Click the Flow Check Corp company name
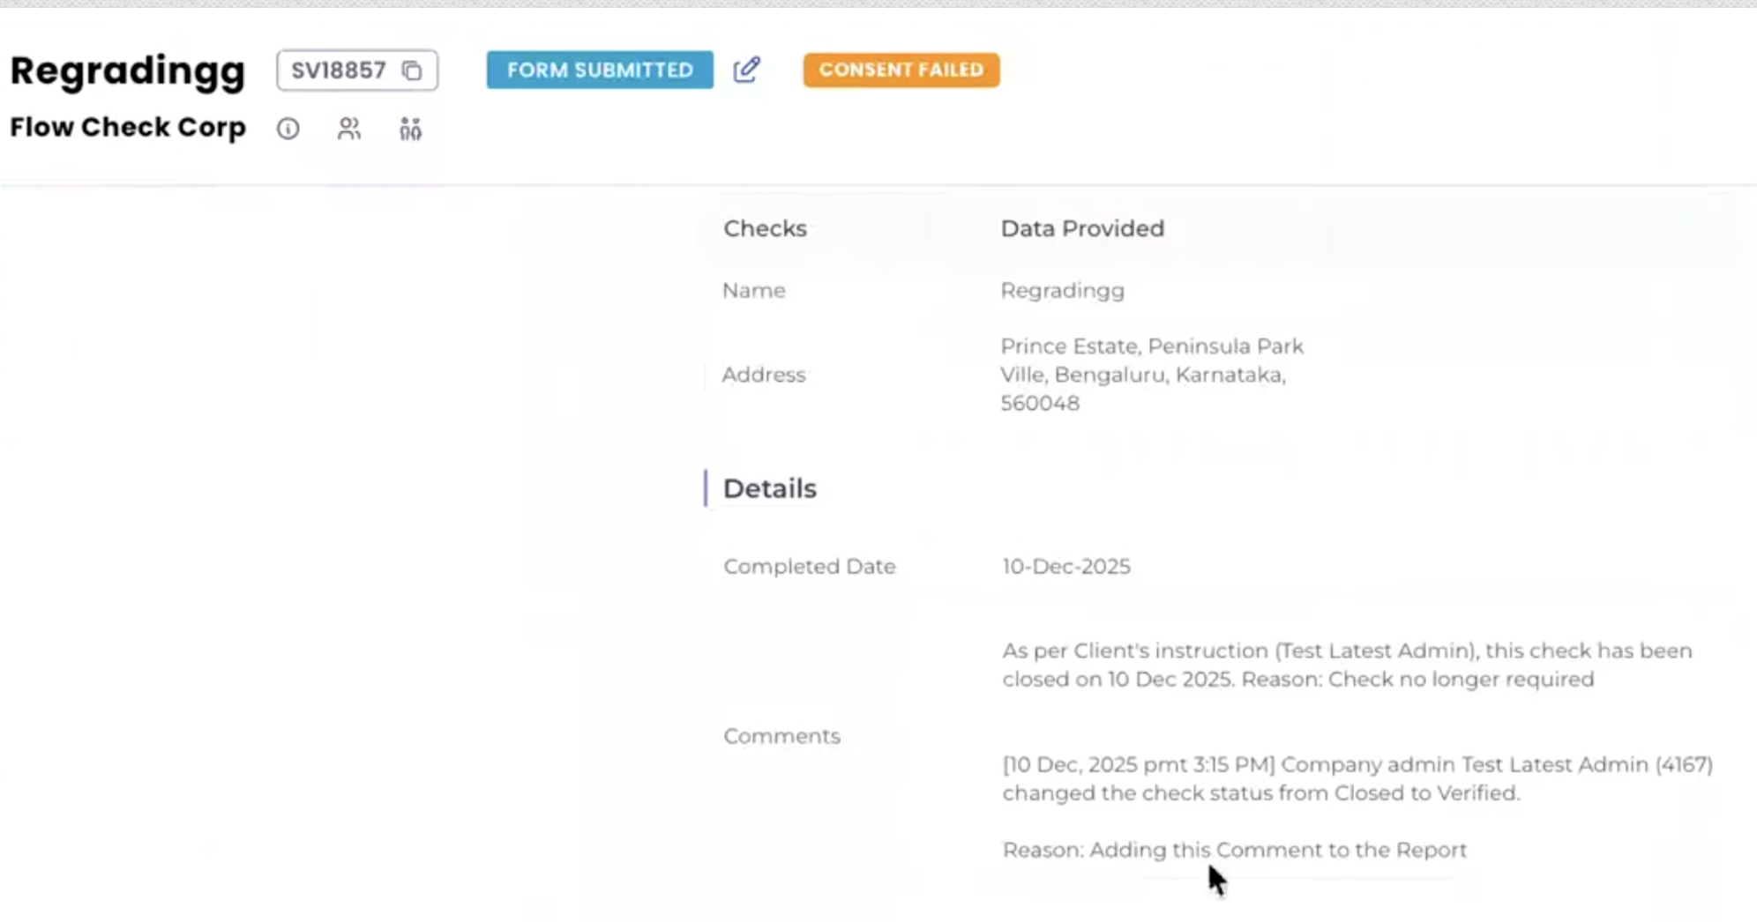Viewport: 1757px width, 922px height. pyautogui.click(x=128, y=128)
